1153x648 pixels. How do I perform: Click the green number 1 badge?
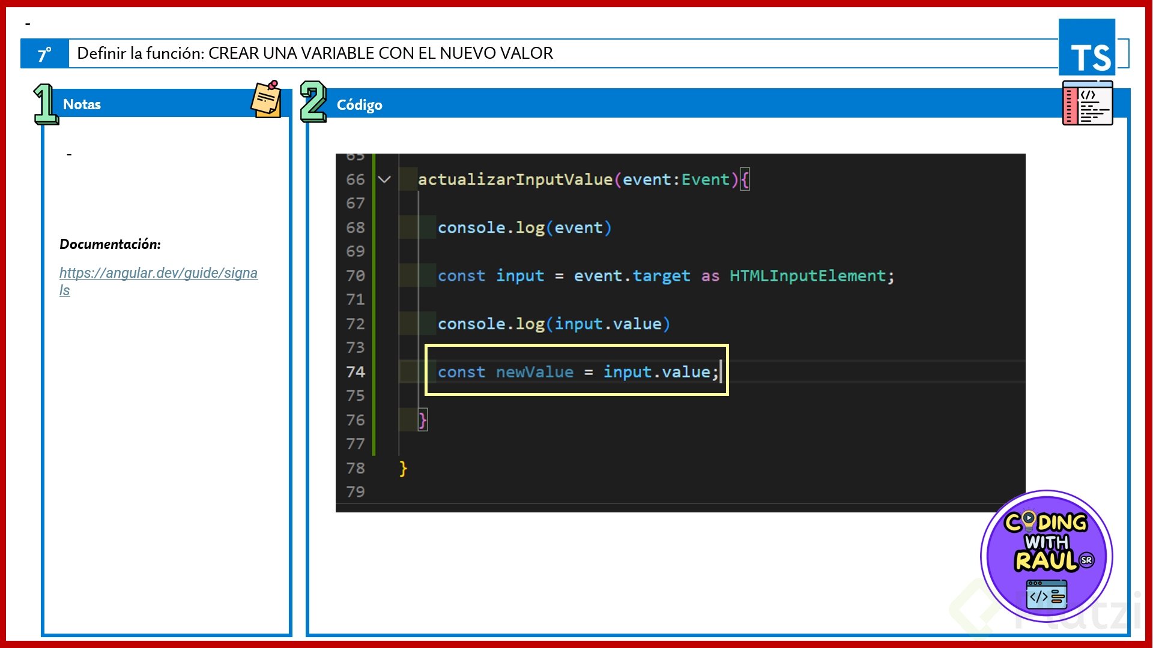point(46,104)
